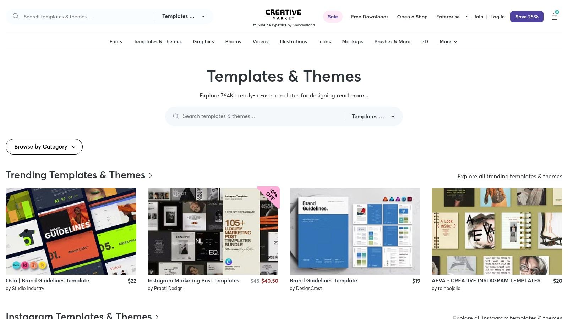Click the Join link
Viewport: 568px width, 319px height.
[x=478, y=17]
